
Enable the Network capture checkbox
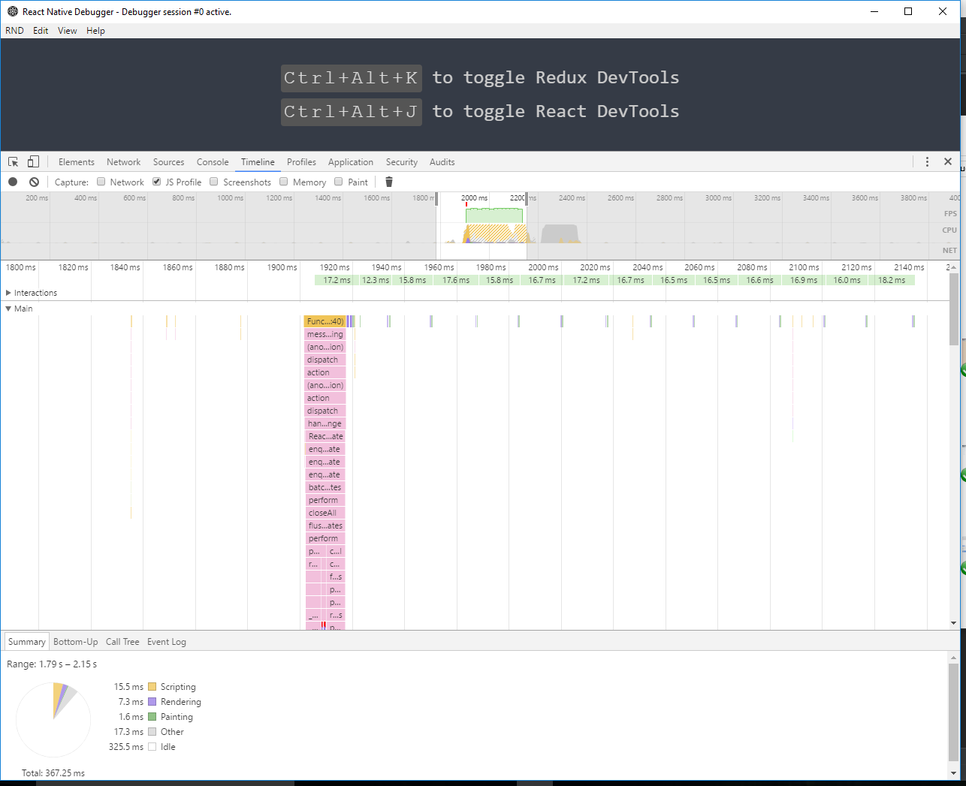click(x=101, y=182)
